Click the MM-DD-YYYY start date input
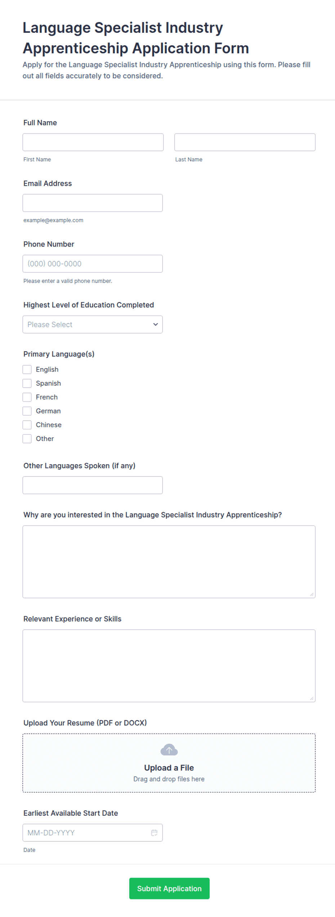 click(x=93, y=833)
